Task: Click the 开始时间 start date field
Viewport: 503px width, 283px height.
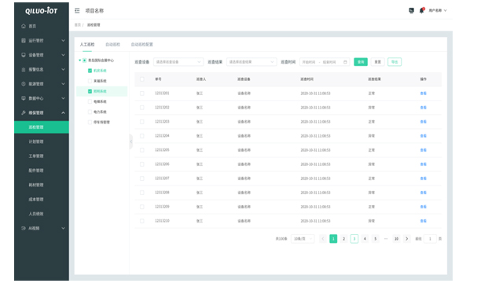Action: pos(309,62)
